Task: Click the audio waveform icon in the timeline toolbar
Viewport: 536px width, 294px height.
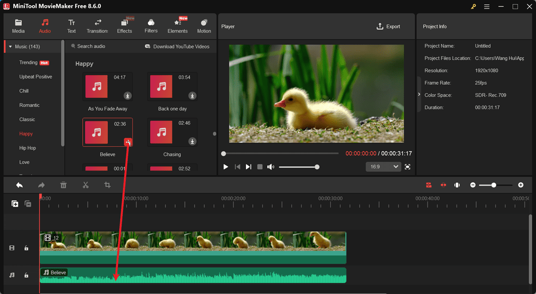Action: pyautogui.click(x=457, y=185)
